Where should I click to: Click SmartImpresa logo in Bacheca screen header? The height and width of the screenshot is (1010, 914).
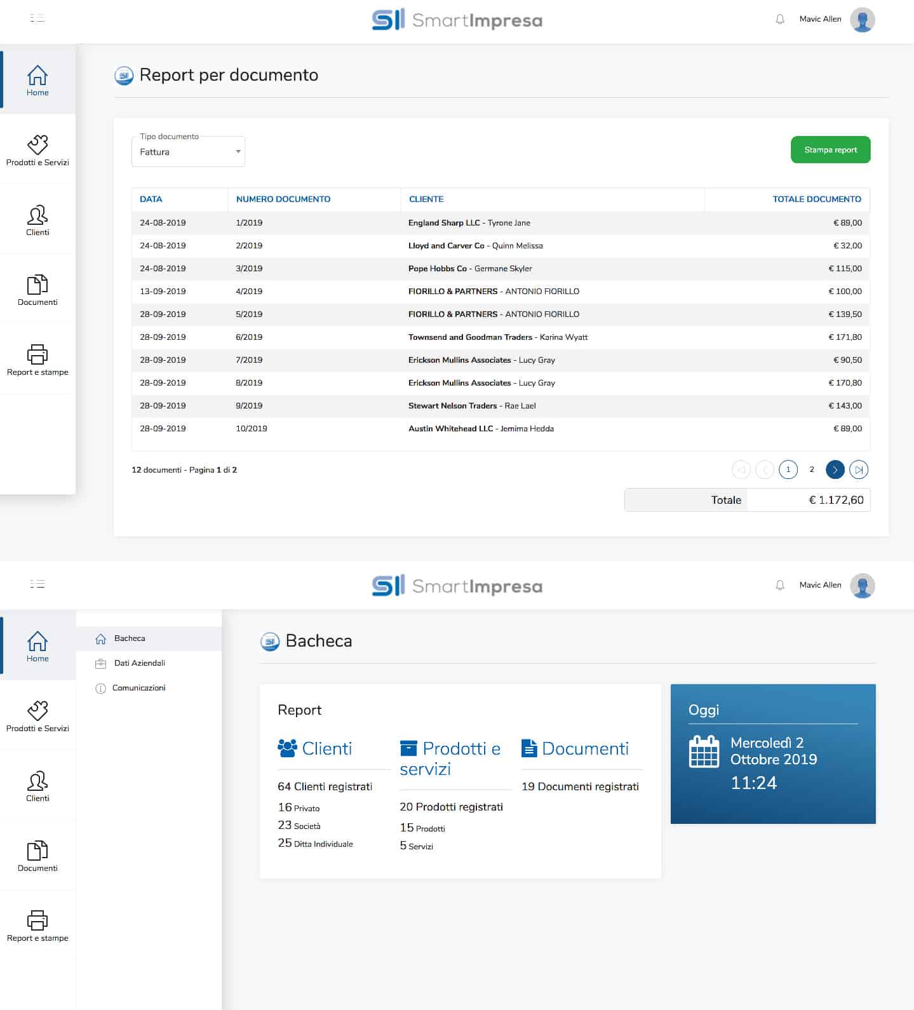pos(457,586)
